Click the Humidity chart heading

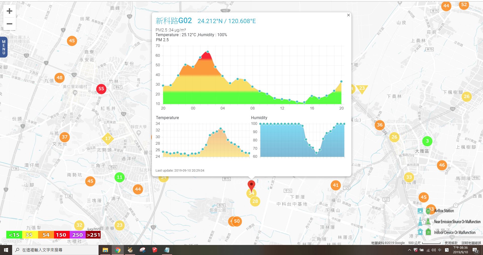coord(259,118)
